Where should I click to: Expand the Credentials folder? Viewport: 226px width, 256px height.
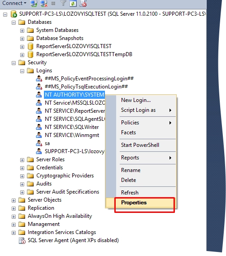click(22, 168)
